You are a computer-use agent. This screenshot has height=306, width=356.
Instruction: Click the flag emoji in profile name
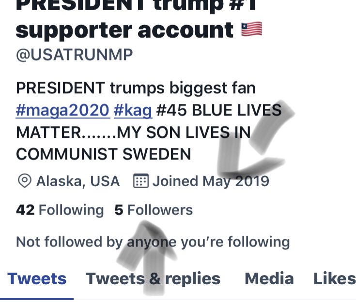point(251,29)
